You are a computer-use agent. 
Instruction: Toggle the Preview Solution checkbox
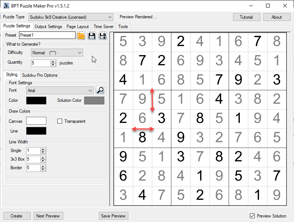pyautogui.click(x=252, y=216)
